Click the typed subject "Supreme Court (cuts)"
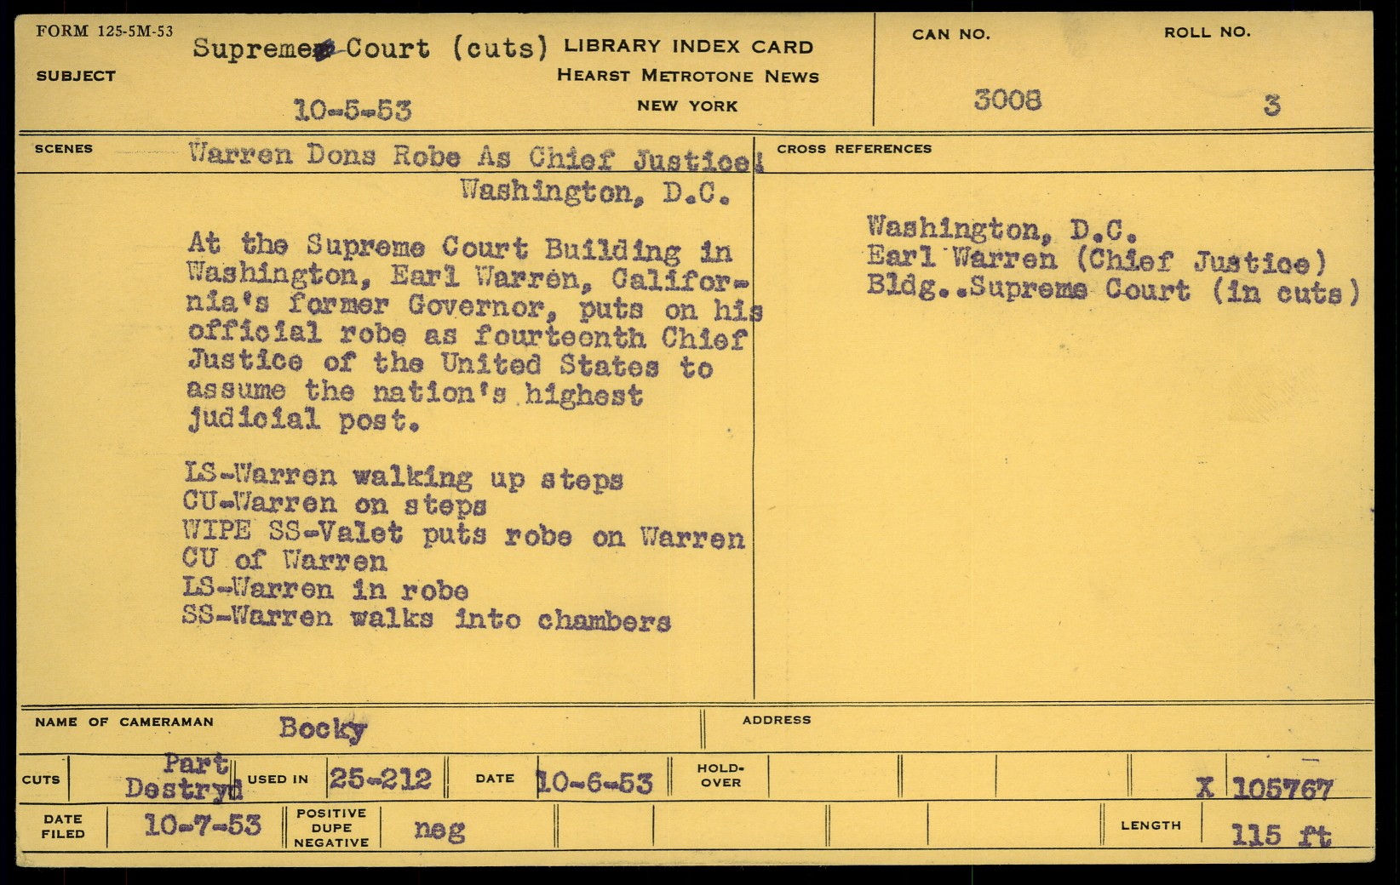Image resolution: width=1400 pixels, height=885 pixels. [x=370, y=48]
